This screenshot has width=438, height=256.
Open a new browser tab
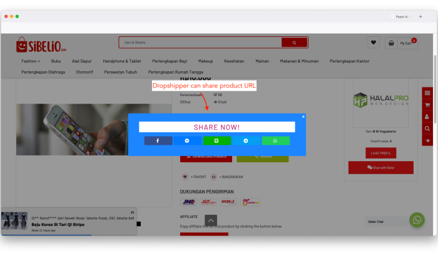[x=420, y=17]
